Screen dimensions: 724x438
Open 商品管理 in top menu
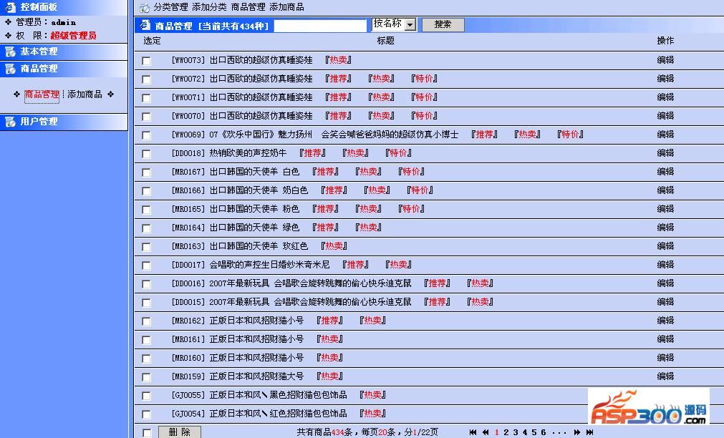coord(248,7)
